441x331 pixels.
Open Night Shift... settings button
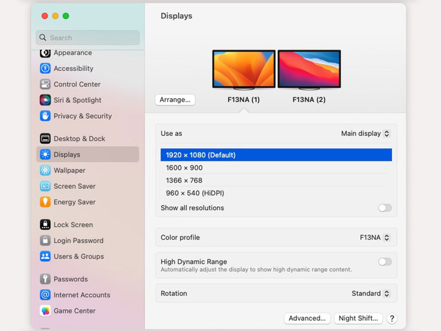[359, 318]
